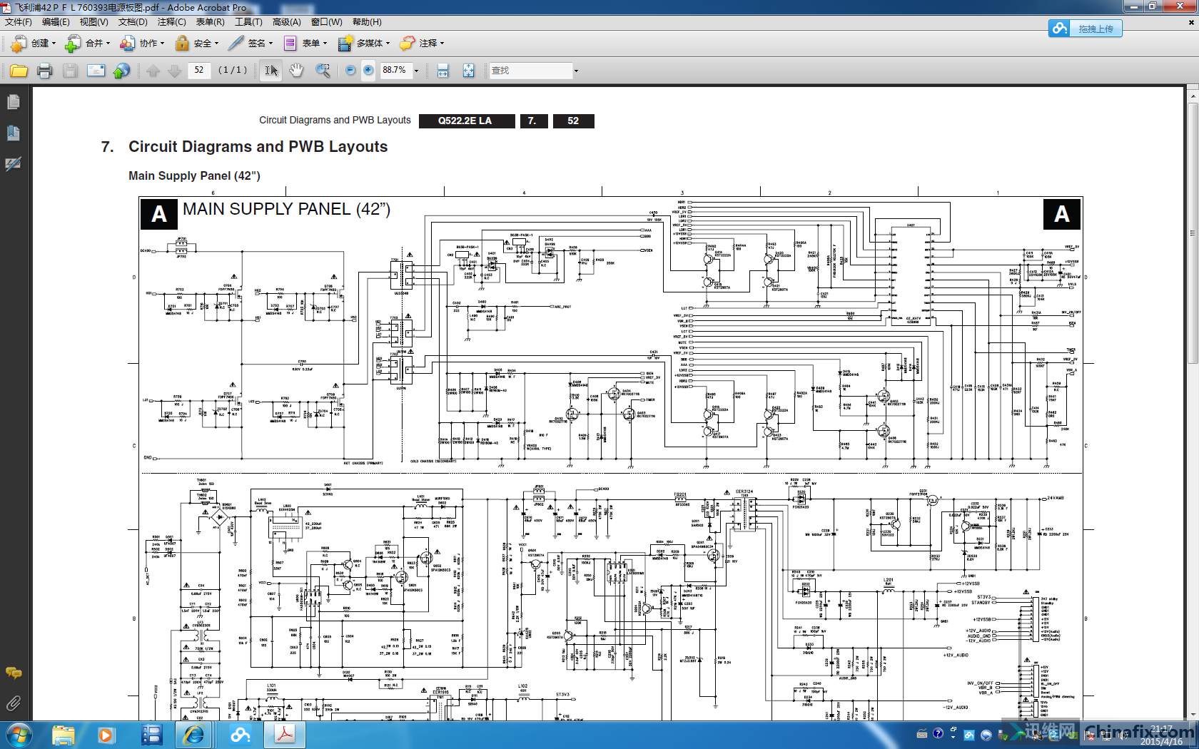Click the page total text (1 / 1)

(233, 70)
